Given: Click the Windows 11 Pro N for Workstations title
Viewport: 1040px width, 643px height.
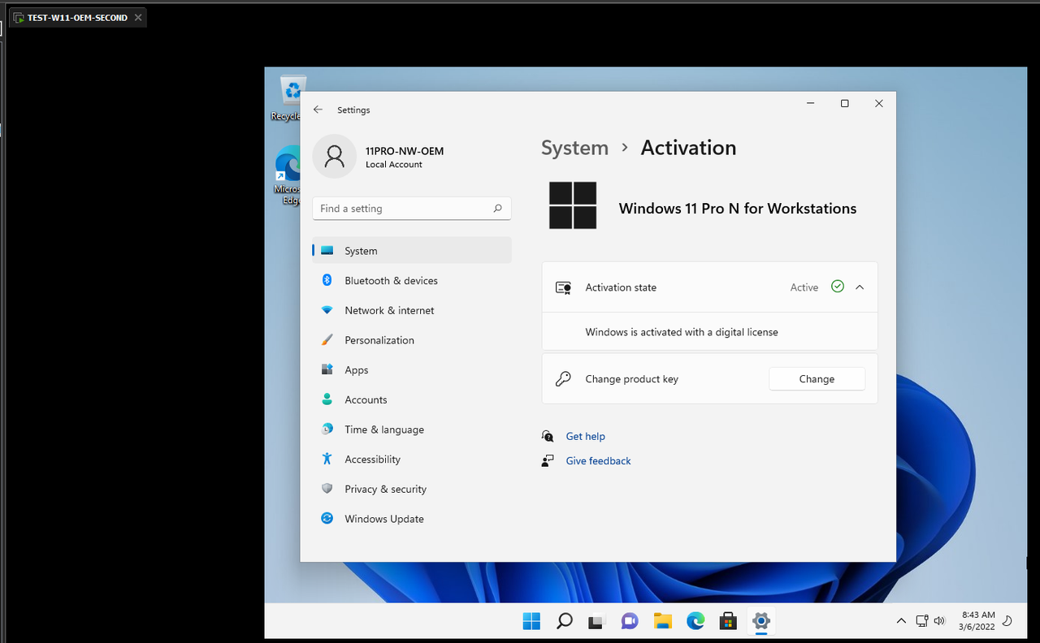Looking at the screenshot, I should tap(738, 209).
